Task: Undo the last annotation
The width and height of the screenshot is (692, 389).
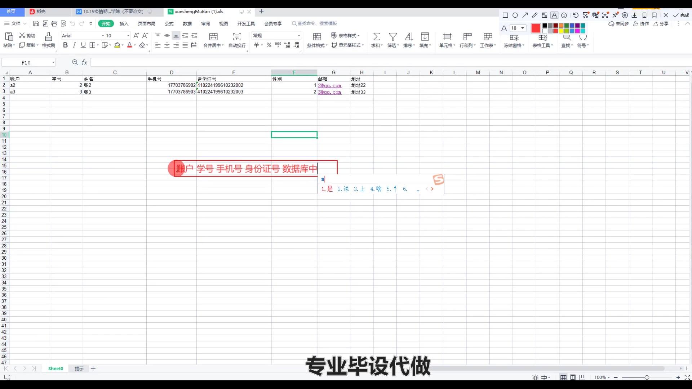Action: tap(576, 15)
